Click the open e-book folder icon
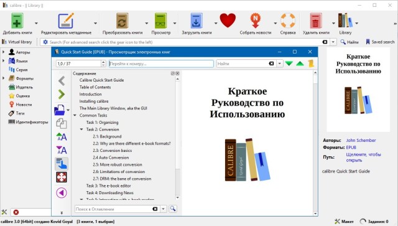 click(60, 110)
